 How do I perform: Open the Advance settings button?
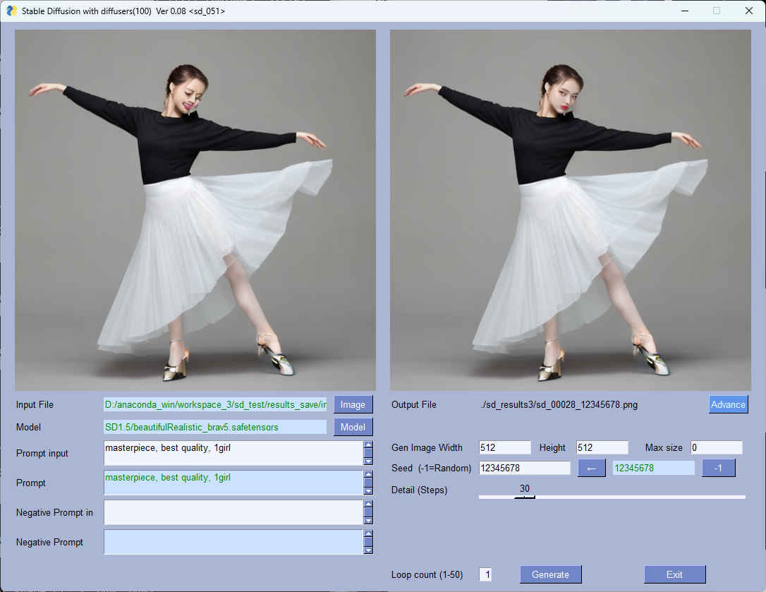(728, 404)
